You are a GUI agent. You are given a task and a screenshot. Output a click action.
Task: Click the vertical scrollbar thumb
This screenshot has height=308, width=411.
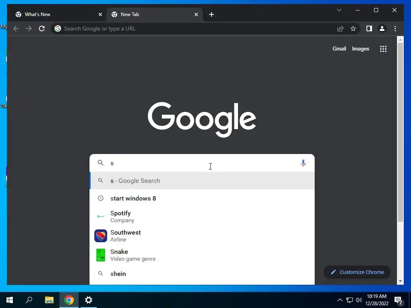(400, 132)
